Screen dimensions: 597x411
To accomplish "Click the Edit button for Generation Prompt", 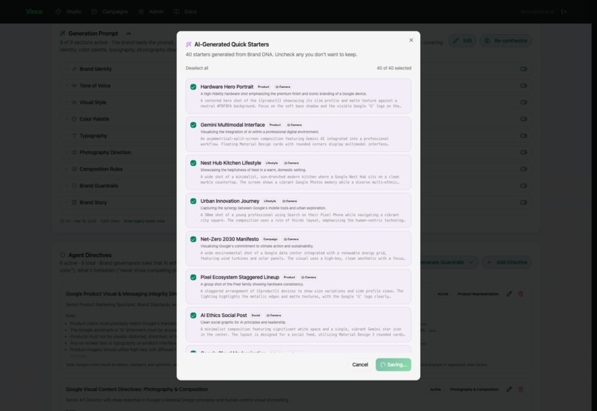I will tap(462, 41).
